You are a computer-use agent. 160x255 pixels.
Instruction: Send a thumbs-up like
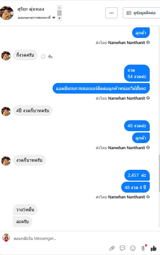153,248
